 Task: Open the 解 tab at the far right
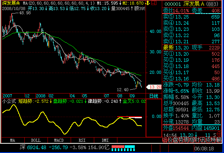(x=219, y=140)
